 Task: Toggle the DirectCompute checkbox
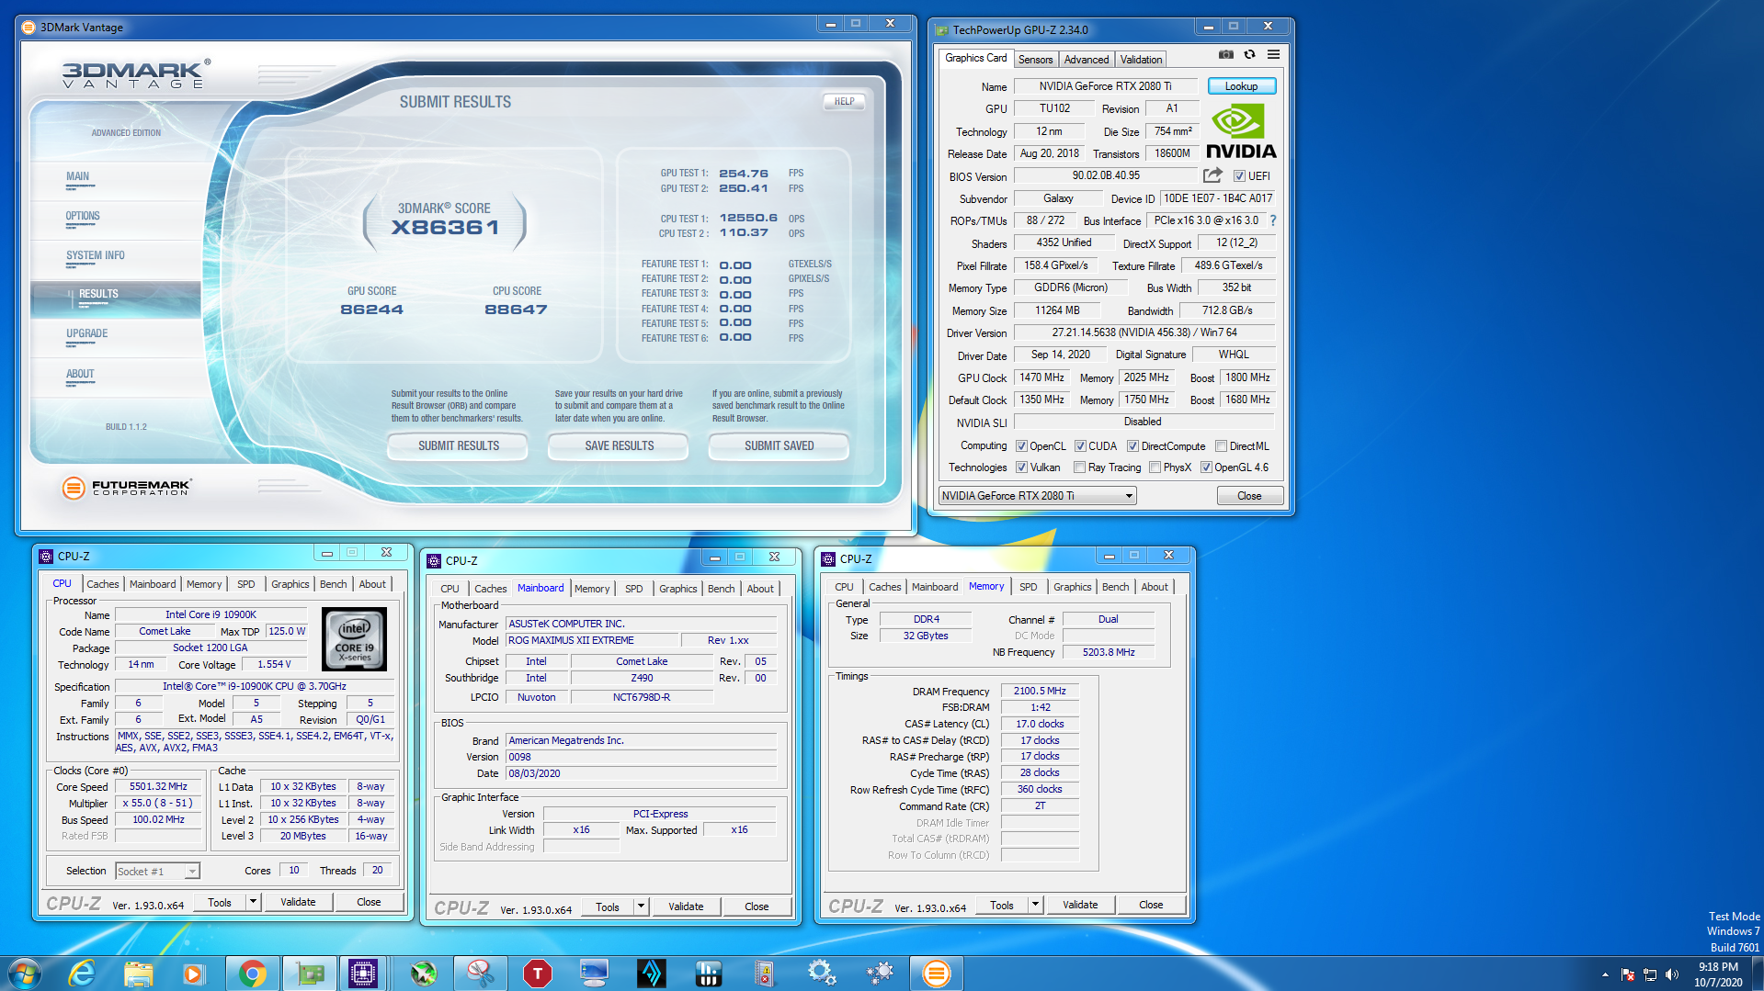1132,446
